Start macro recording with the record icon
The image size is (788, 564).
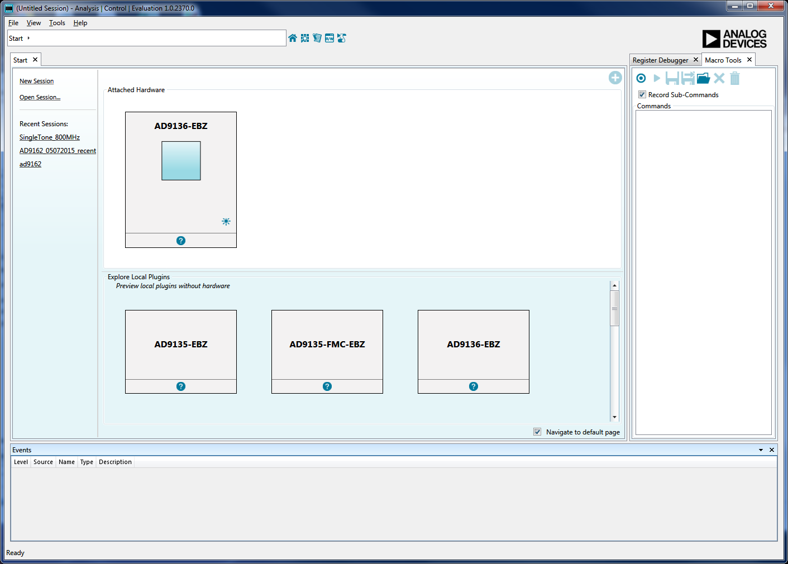641,78
